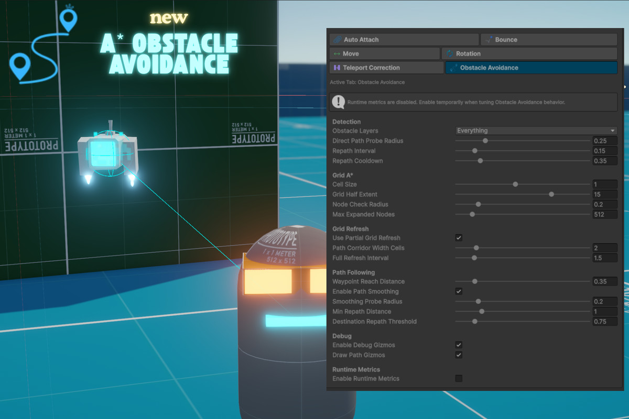
Task: Select the Repath Cooldown value field
Action: pyautogui.click(x=605, y=161)
